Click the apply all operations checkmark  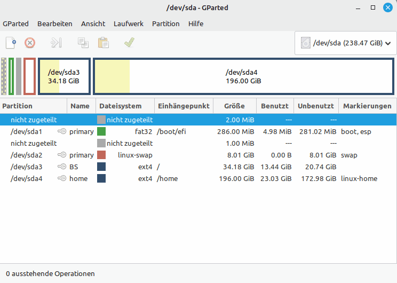coord(129,43)
